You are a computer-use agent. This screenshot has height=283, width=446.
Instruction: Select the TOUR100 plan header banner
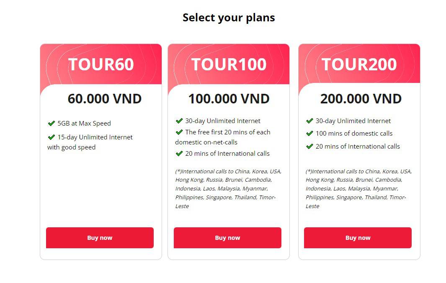click(x=229, y=64)
